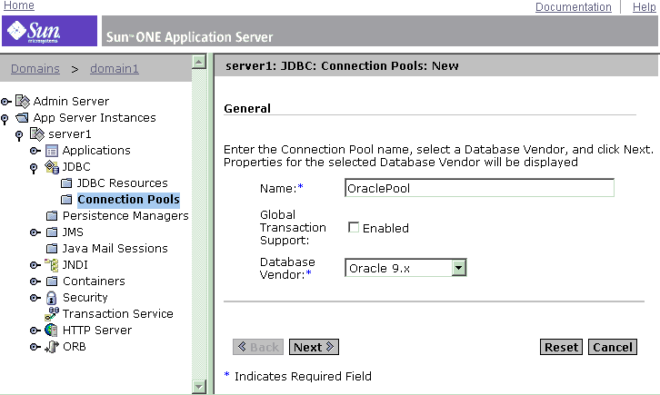Screen dimensions: 660x395
Task: Expand the HTTP Server node
Action: tap(35, 331)
